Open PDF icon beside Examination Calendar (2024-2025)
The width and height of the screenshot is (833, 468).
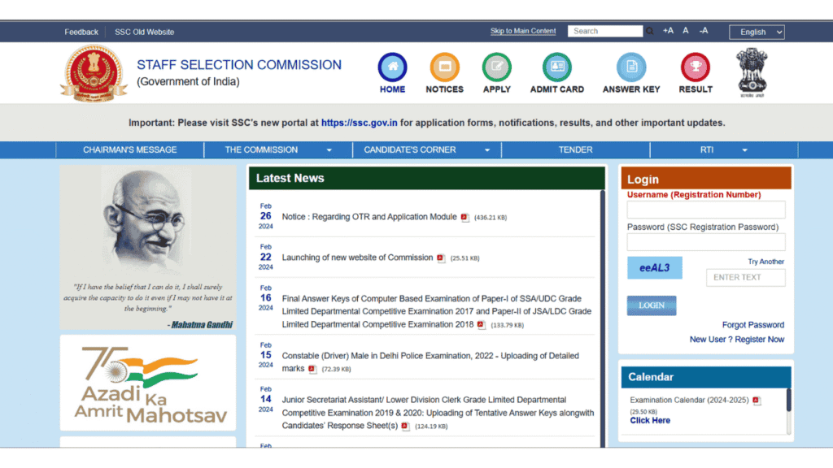(x=757, y=401)
